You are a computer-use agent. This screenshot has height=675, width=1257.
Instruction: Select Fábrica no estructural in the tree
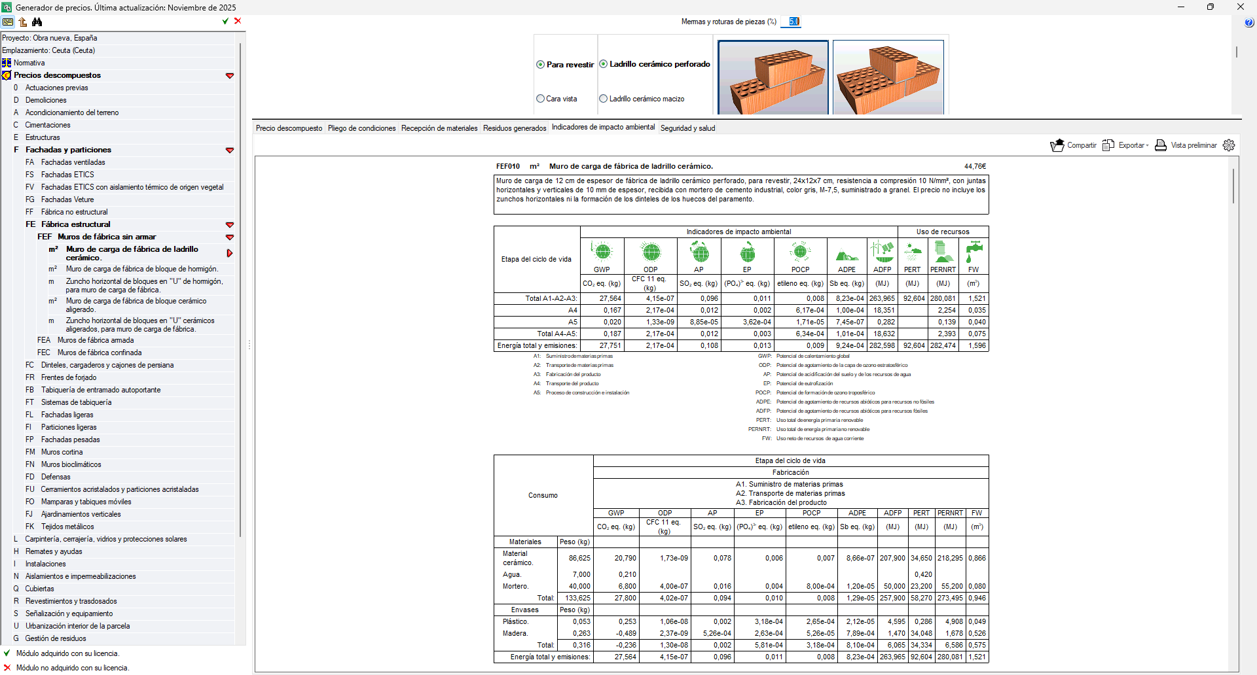[x=74, y=212]
